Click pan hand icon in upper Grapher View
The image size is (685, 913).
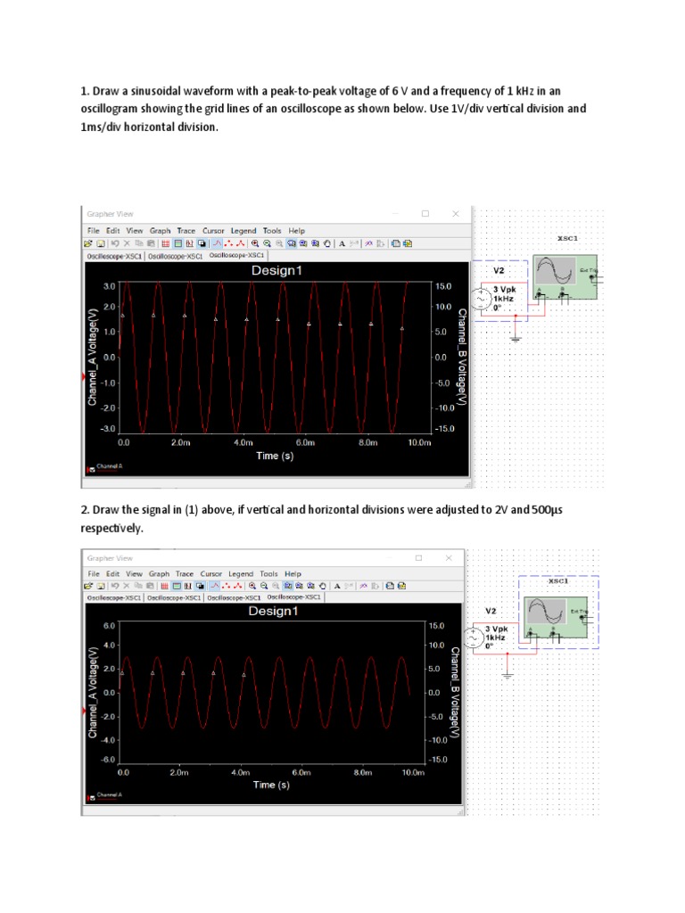tap(327, 243)
